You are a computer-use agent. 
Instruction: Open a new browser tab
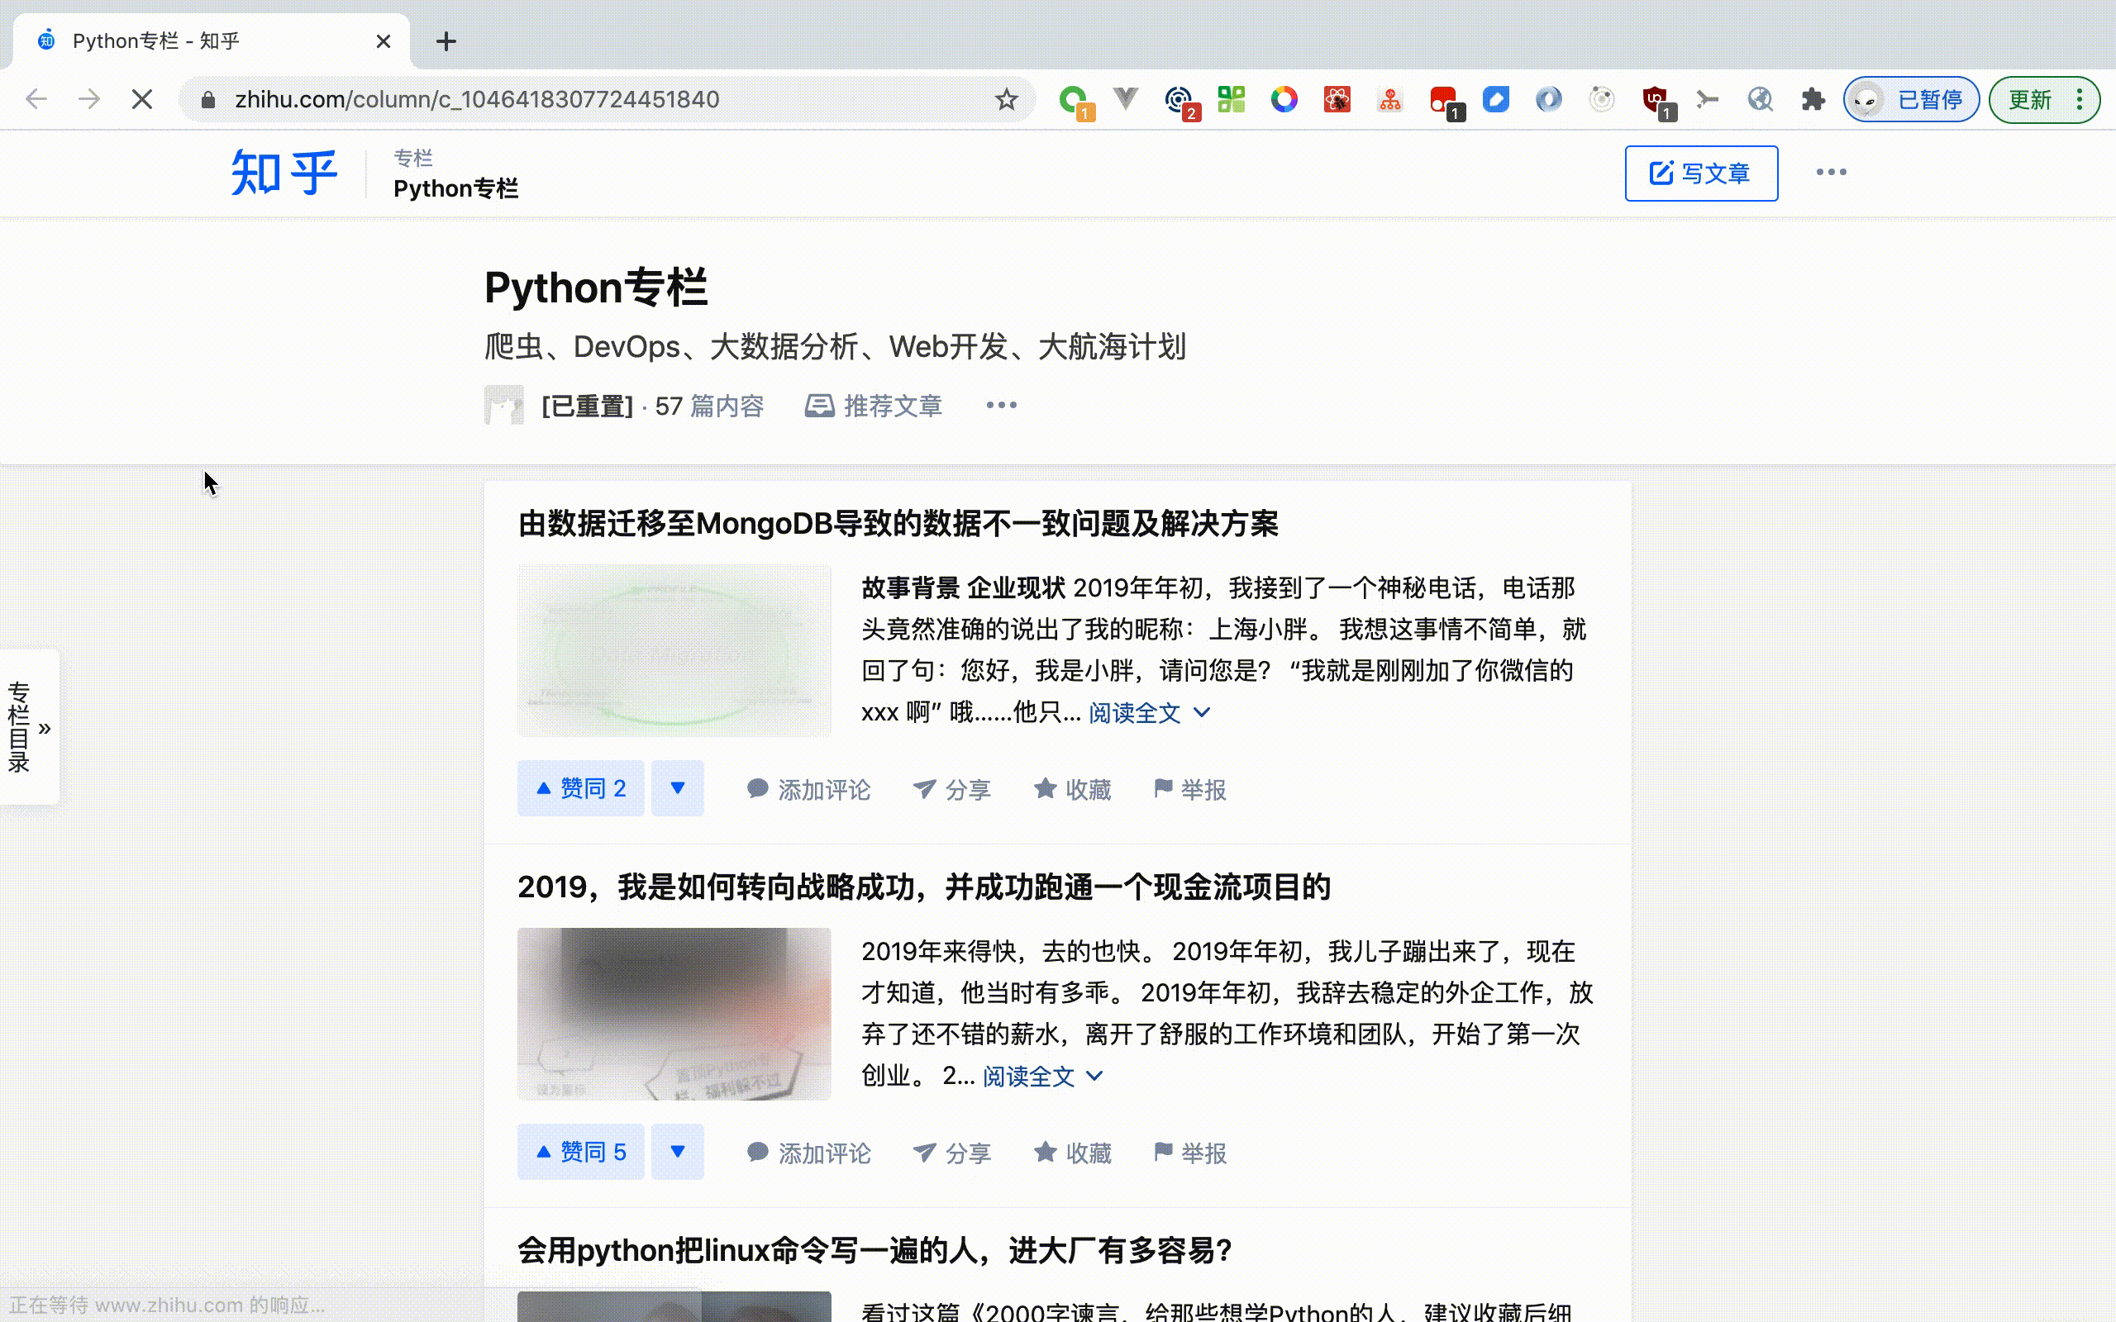446,41
